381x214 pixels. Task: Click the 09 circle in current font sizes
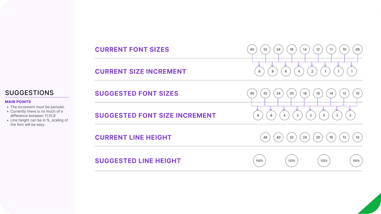coord(357,50)
